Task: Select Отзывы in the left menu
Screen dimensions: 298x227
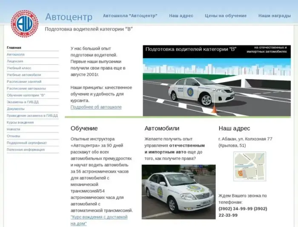Action: click(13, 136)
